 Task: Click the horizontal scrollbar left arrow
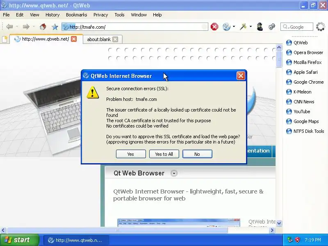click(x=3, y=230)
